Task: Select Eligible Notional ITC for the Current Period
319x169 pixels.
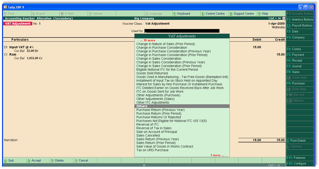Action: (167, 69)
